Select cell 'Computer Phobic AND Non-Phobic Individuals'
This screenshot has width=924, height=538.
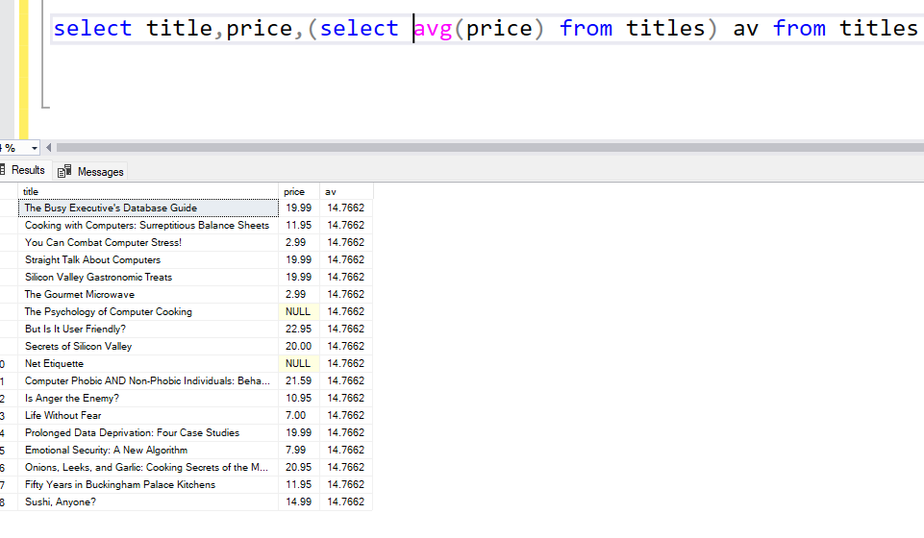point(148,380)
